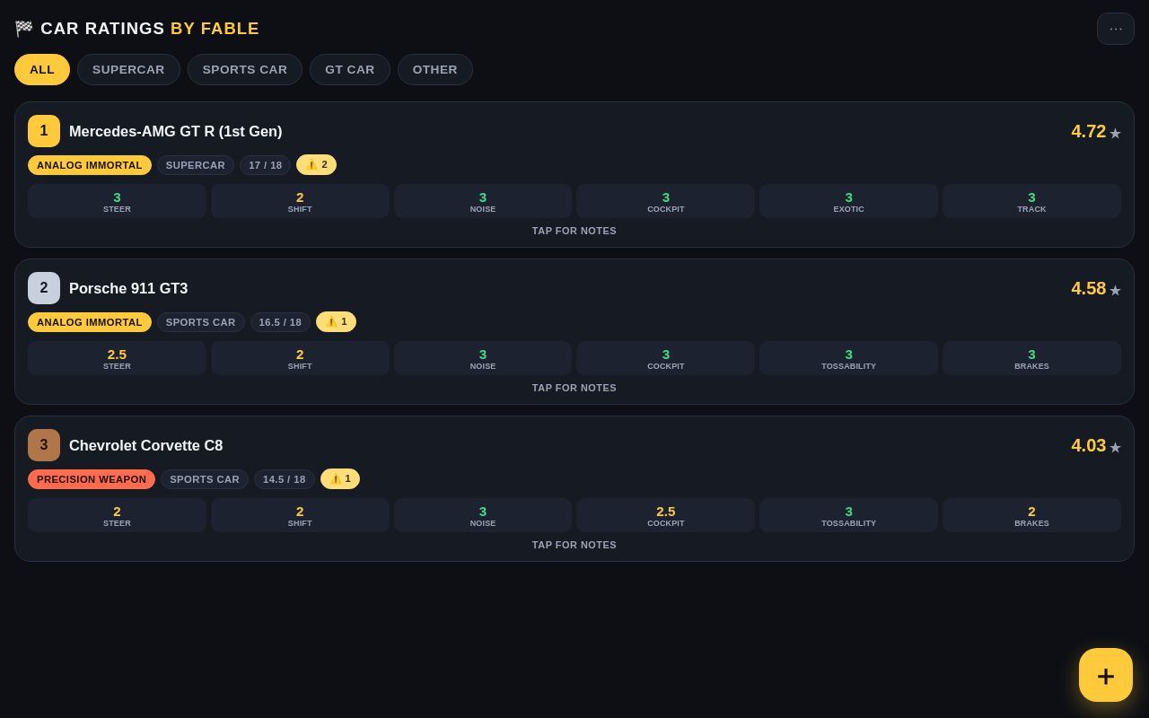The width and height of the screenshot is (1149, 718).
Task: Click the 16.5 / 18 score pill
Action: [280, 322]
